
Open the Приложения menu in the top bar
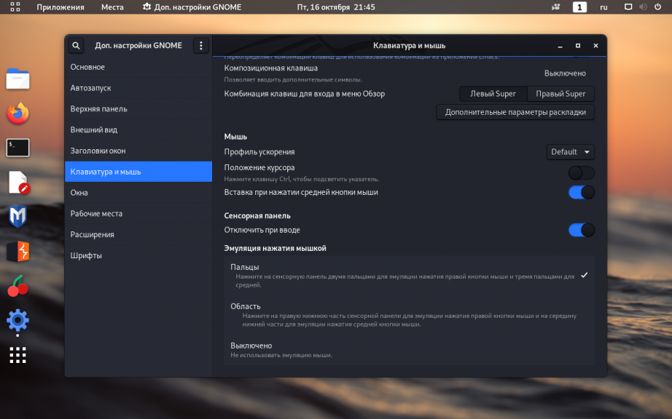coord(60,7)
